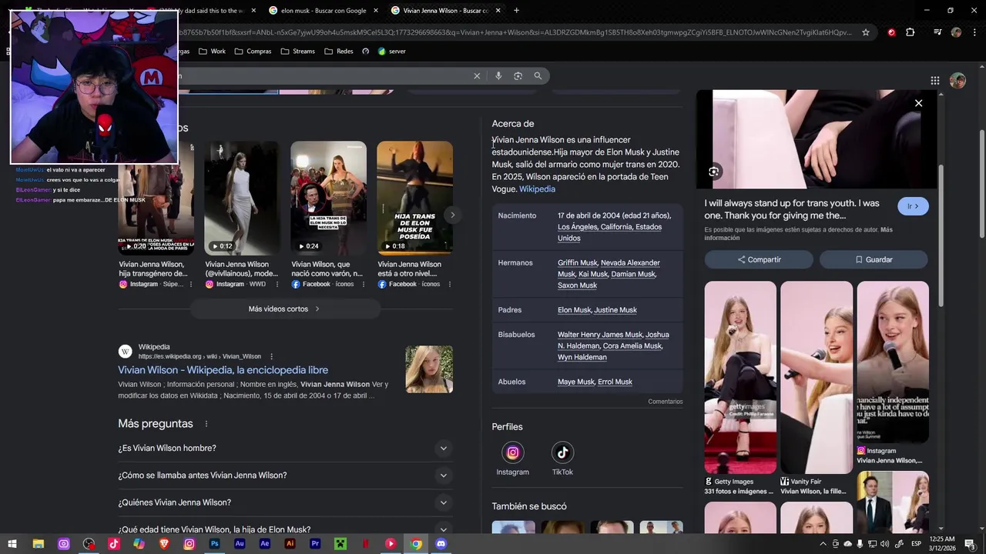Switch to 'My dad said this to the w' tab

200,10
